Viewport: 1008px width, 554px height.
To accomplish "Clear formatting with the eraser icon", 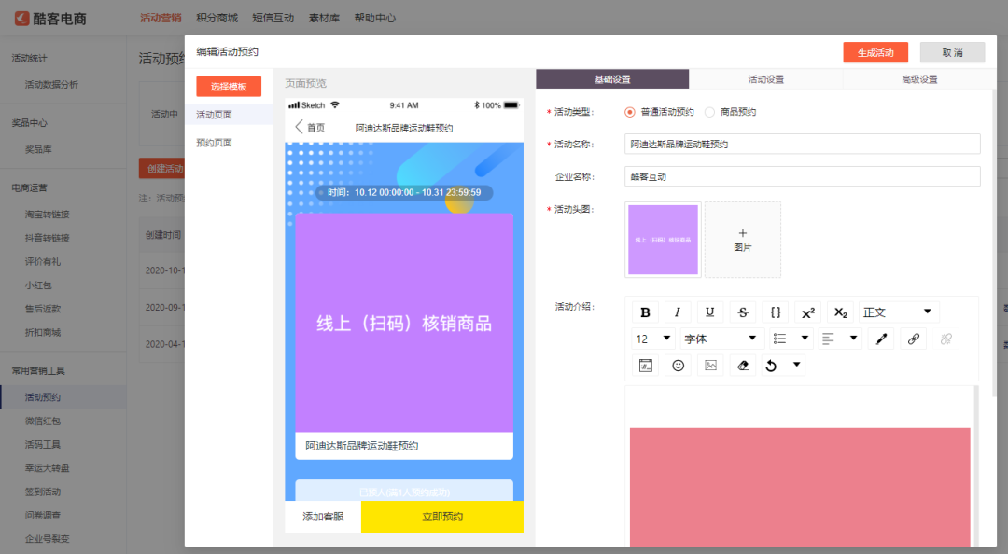I will tap(743, 365).
